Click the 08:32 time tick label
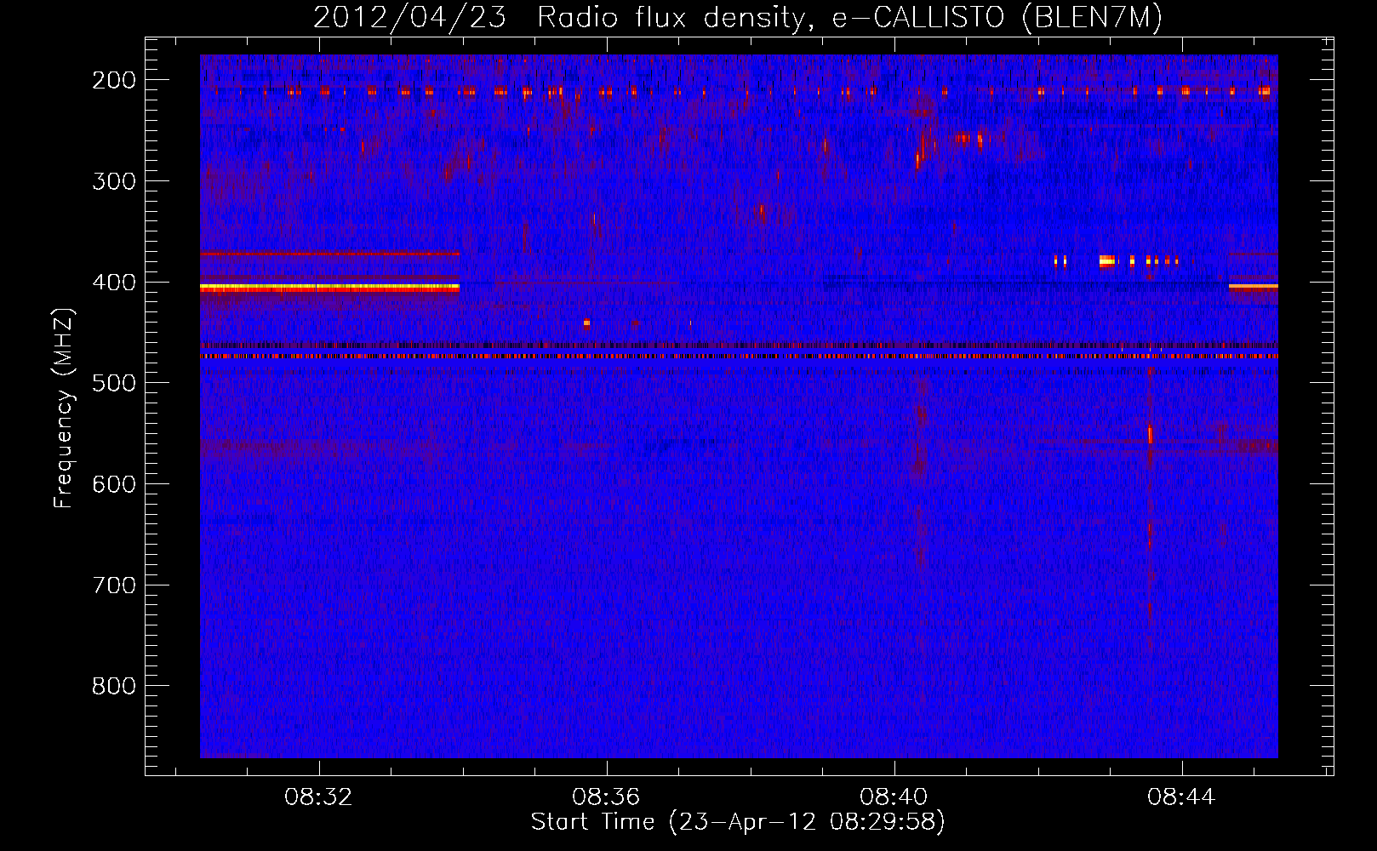The height and width of the screenshot is (851, 1377). (318, 797)
